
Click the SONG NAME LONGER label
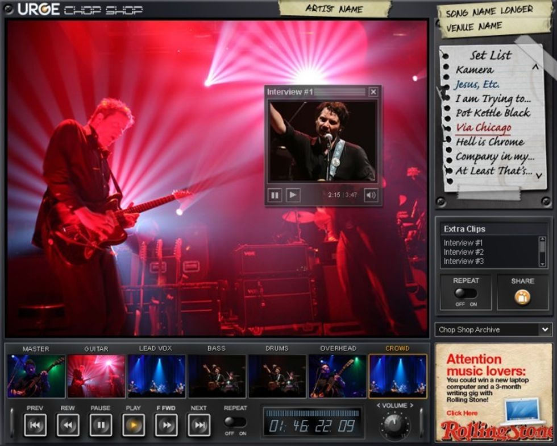click(x=489, y=11)
